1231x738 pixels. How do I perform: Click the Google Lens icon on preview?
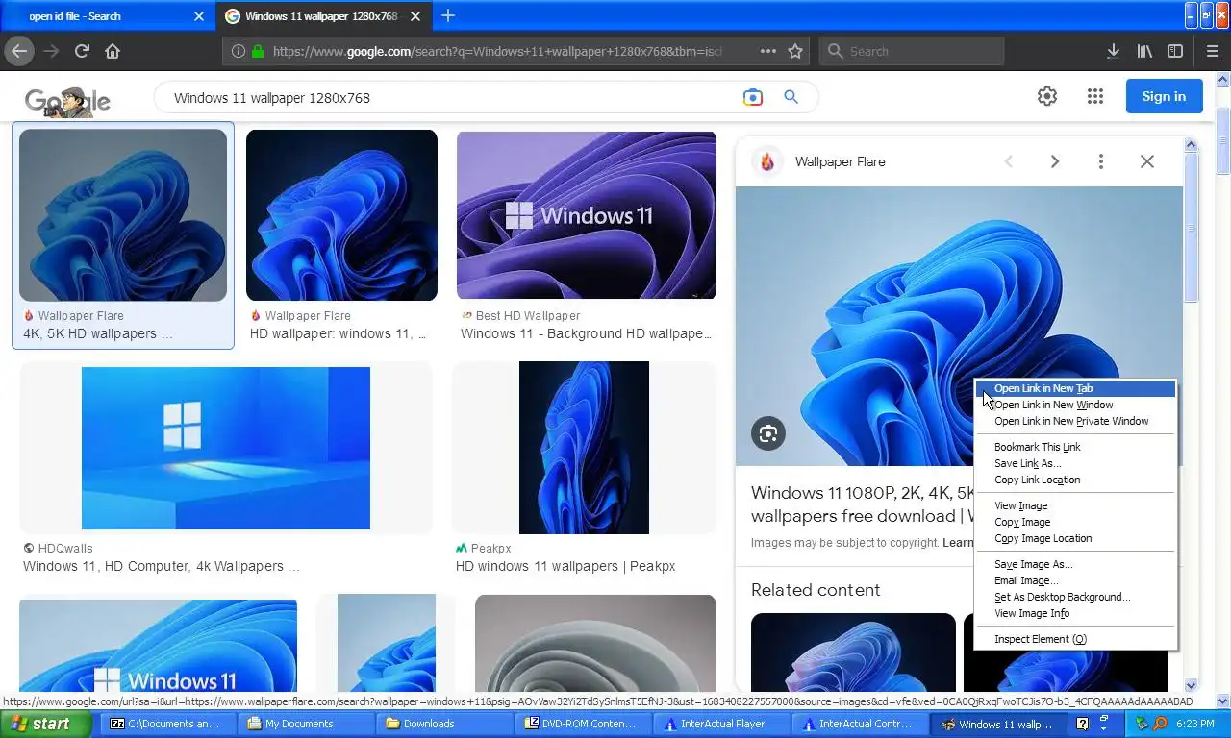[767, 433]
